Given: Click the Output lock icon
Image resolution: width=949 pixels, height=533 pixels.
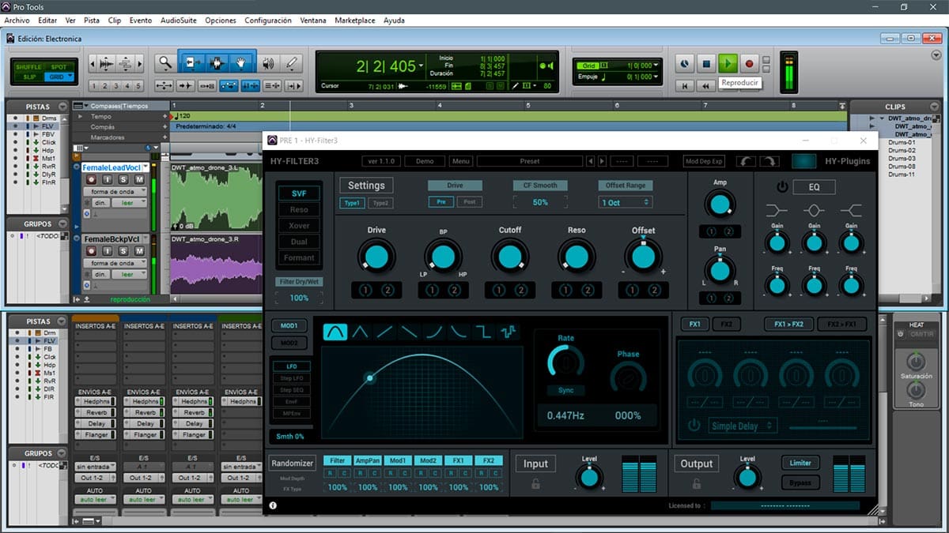Looking at the screenshot, I should pyautogui.click(x=697, y=484).
